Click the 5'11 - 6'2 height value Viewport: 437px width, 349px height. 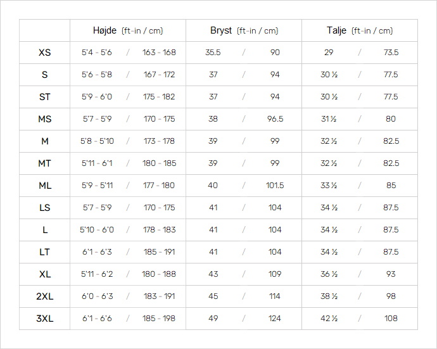(x=97, y=274)
